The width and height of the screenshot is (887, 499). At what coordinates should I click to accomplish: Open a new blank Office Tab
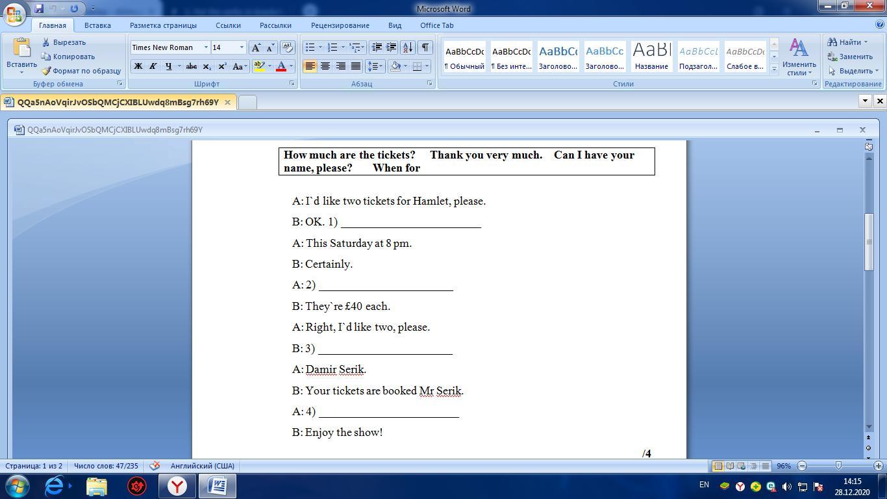tap(247, 102)
